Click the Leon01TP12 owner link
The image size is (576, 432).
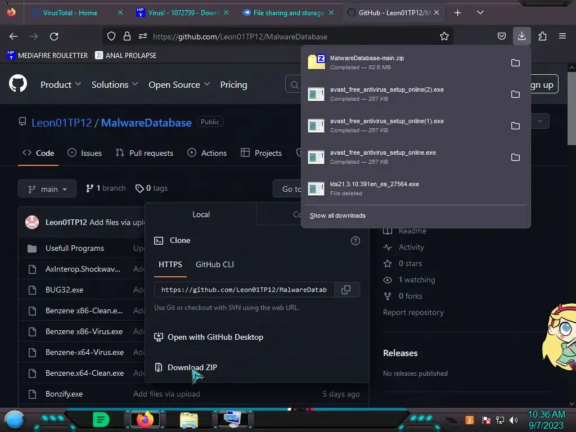[62, 123]
